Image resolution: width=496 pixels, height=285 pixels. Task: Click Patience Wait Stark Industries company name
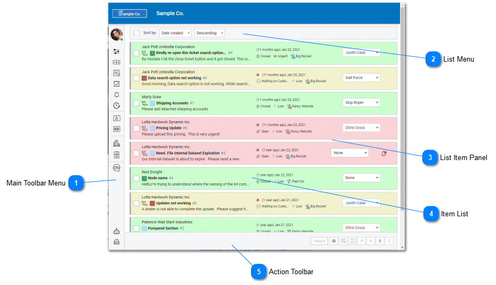[x=167, y=222]
